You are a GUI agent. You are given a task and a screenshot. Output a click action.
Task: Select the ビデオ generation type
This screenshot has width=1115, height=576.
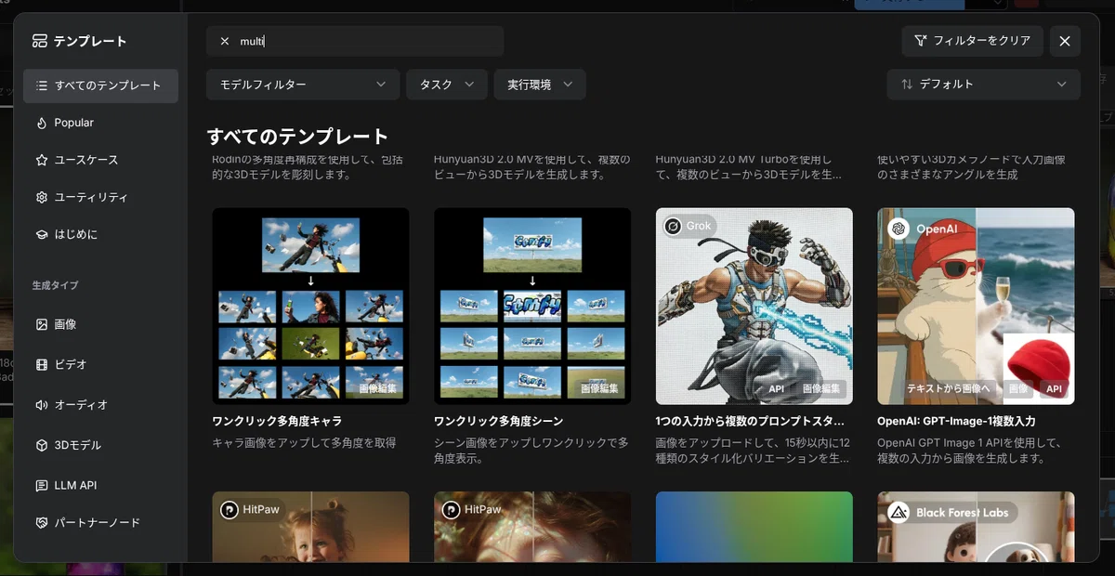(100, 364)
